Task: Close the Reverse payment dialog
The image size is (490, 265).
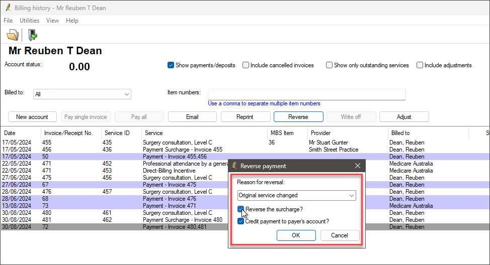Action: (x=358, y=166)
